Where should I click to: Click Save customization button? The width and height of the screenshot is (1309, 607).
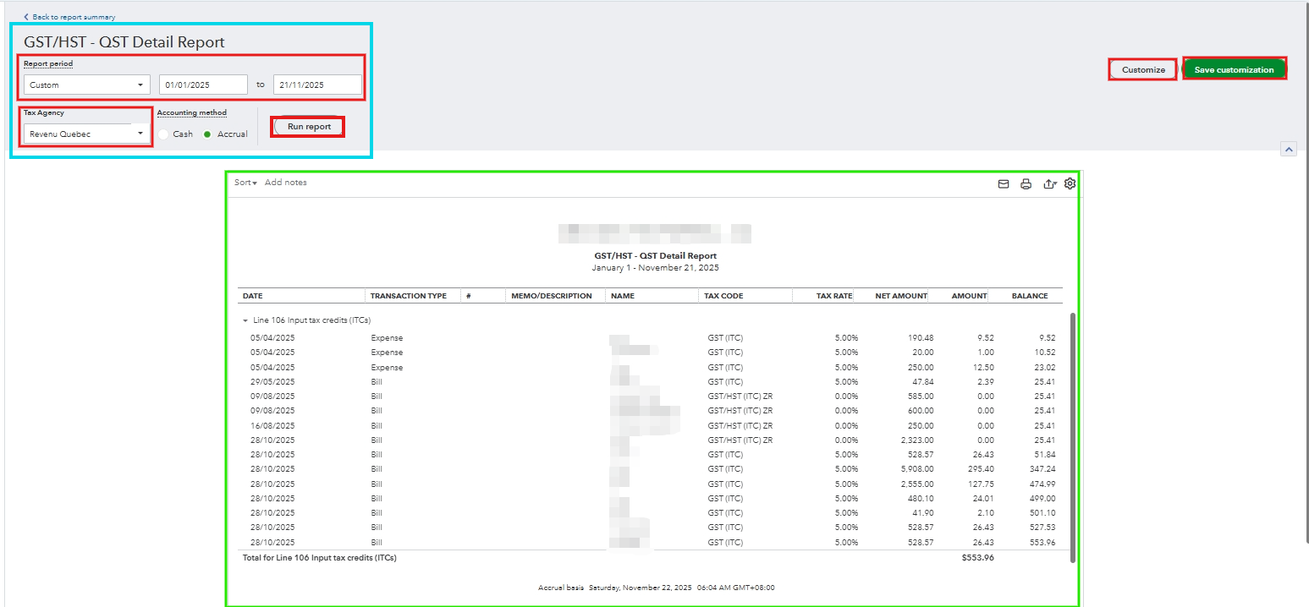coord(1233,69)
